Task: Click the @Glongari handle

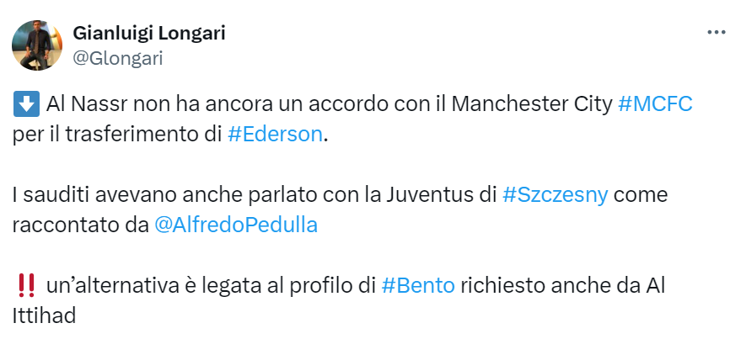Action: tap(118, 58)
